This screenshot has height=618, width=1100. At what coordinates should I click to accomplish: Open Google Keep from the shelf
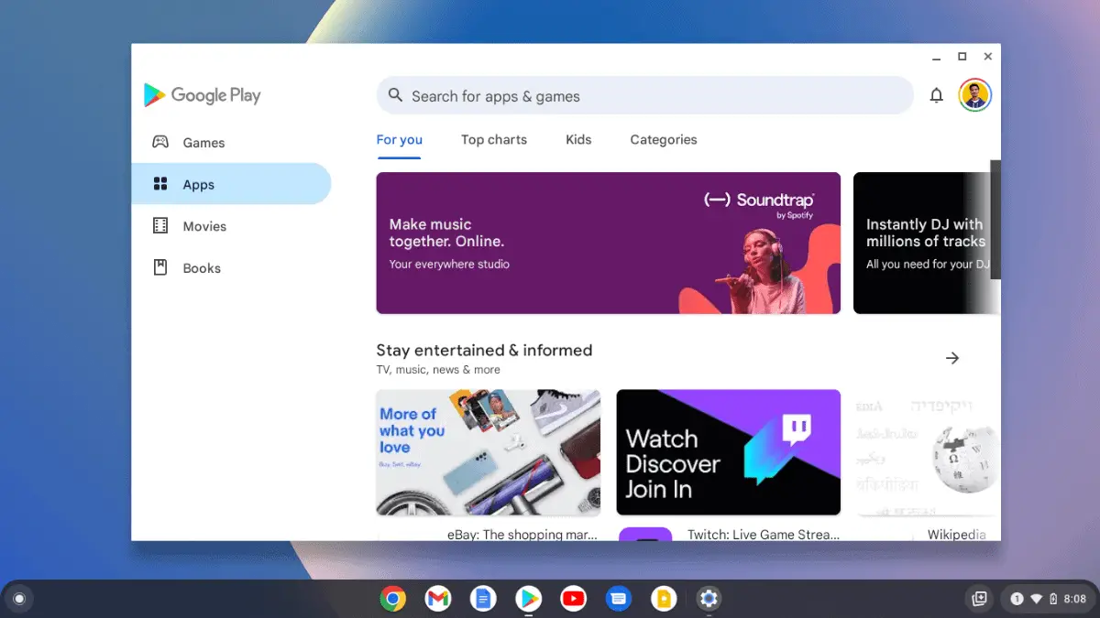click(664, 599)
